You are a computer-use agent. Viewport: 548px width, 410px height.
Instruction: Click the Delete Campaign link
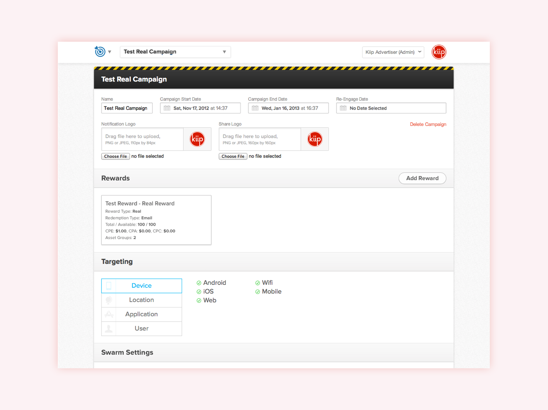428,124
